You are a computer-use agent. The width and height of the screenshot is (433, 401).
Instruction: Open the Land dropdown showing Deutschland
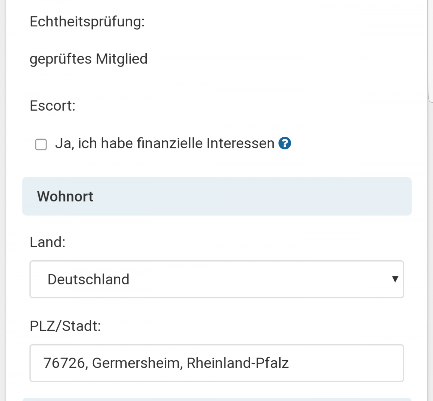(x=216, y=279)
